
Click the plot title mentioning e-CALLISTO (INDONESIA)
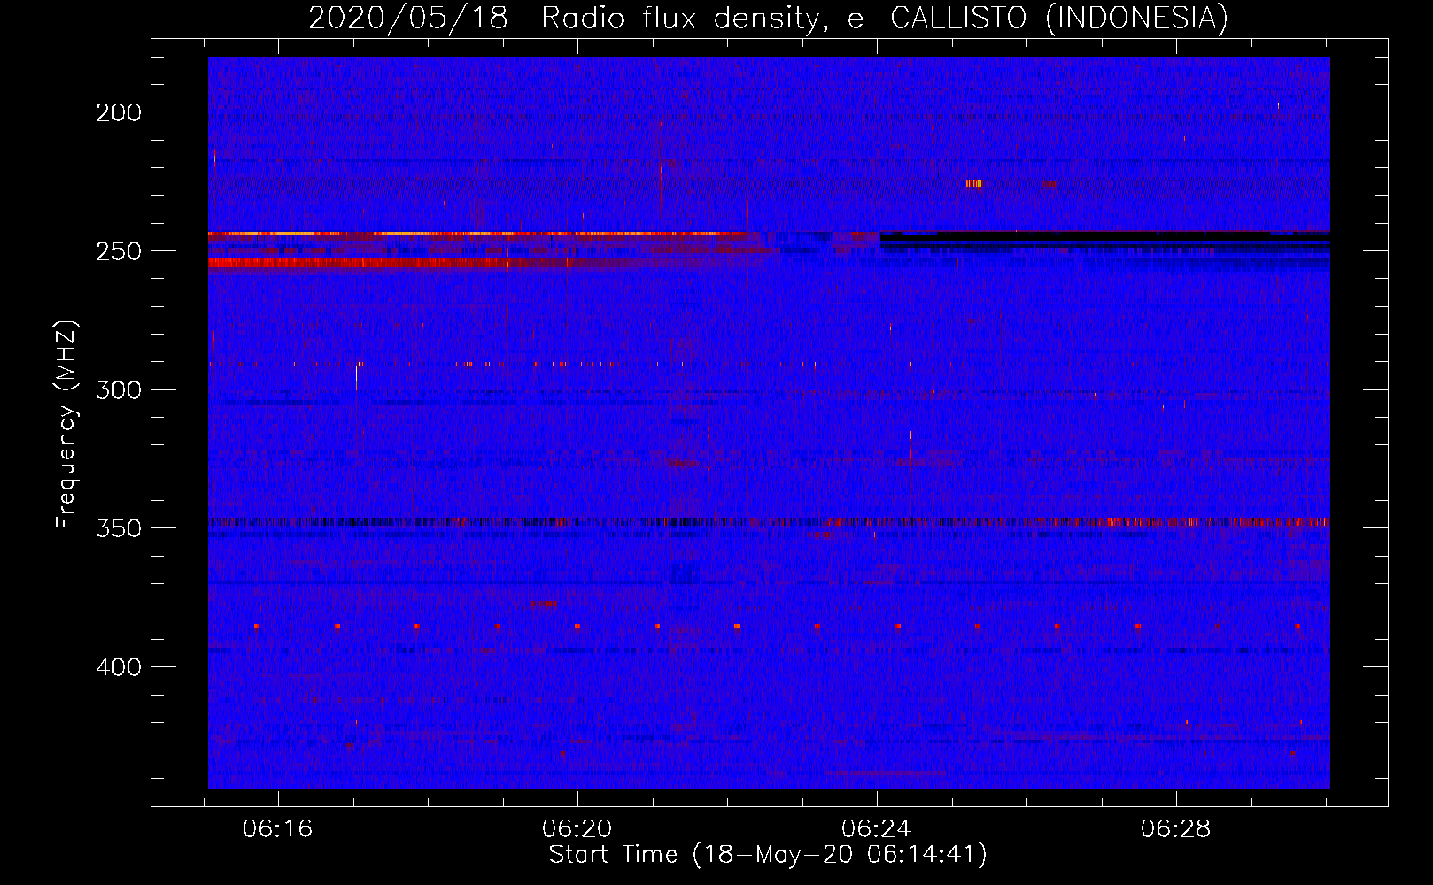click(768, 18)
